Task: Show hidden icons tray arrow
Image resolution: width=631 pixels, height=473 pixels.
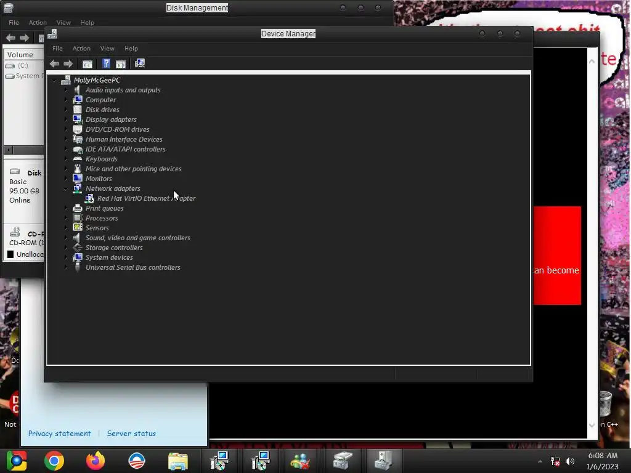Action: click(540, 461)
